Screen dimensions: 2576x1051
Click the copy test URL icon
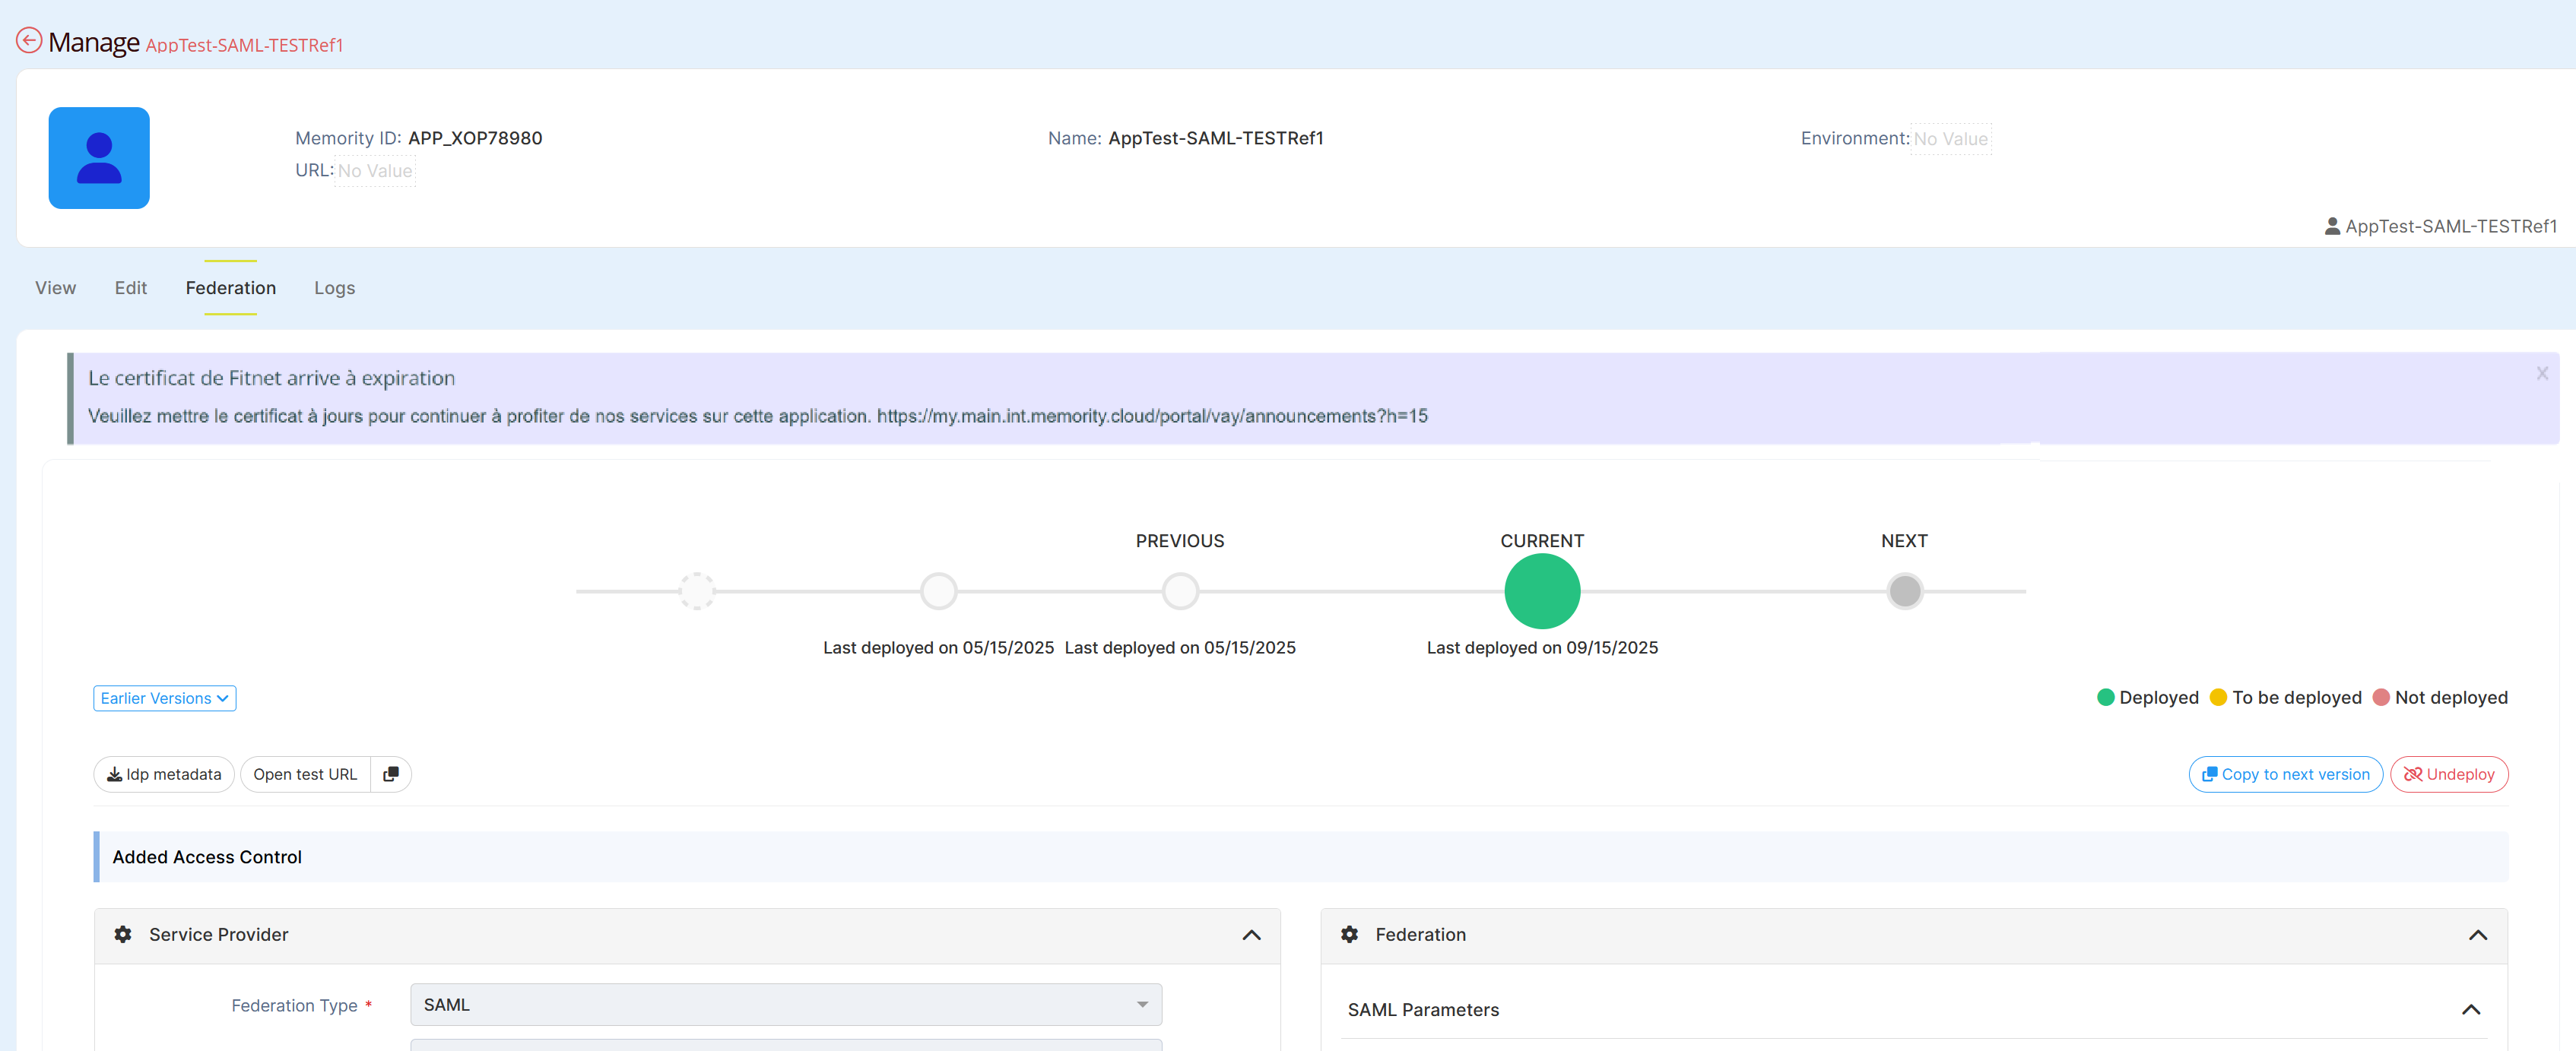(x=391, y=774)
